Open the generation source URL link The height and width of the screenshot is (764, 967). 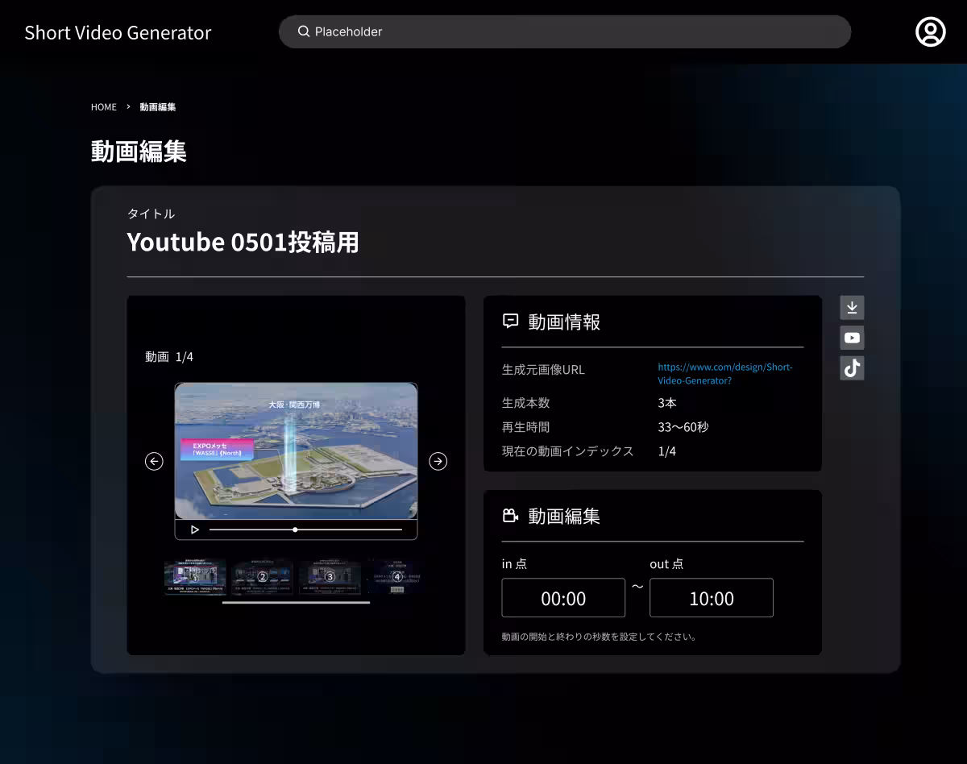tap(724, 373)
